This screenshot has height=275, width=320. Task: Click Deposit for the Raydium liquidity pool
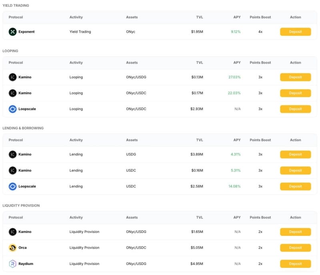pos(295,264)
